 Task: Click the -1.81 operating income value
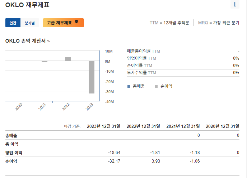point(155,153)
